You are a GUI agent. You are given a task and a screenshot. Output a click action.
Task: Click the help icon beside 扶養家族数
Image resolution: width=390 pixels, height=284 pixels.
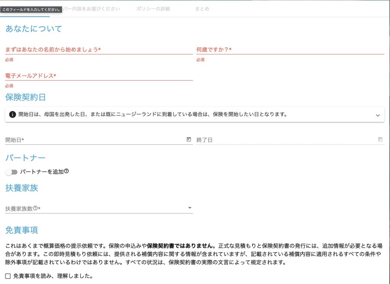point(35,208)
